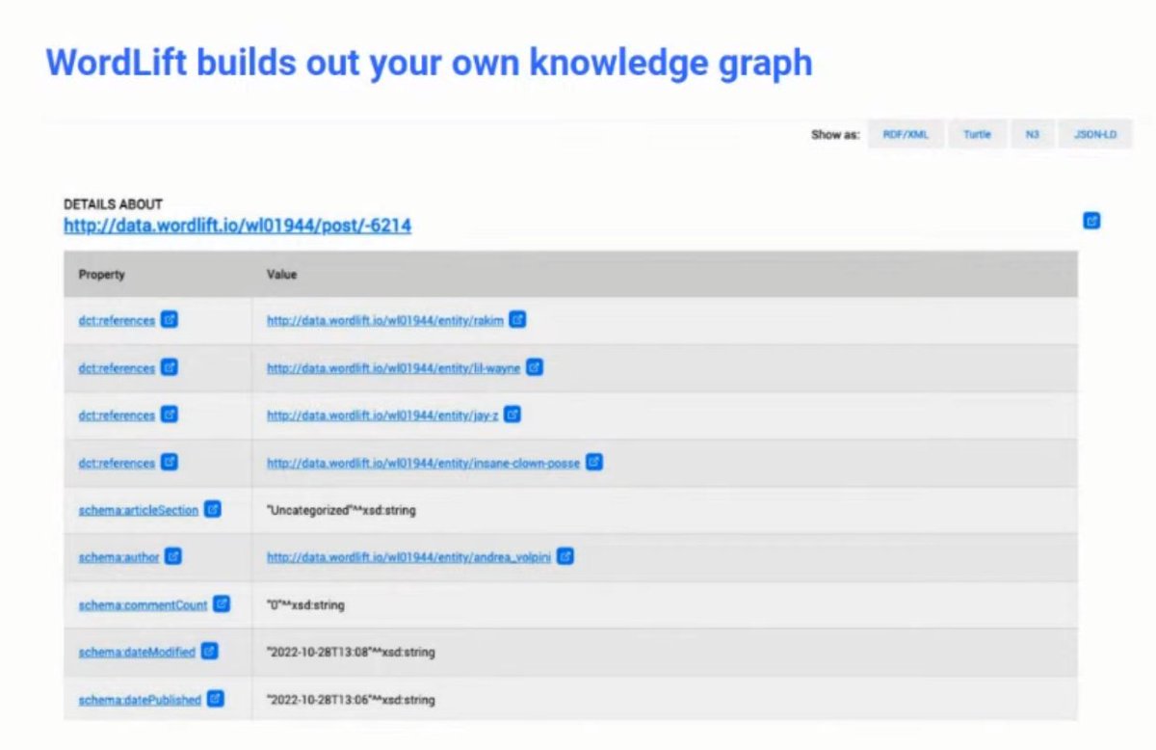
Task: Show data as N3
Action: click(x=1032, y=135)
